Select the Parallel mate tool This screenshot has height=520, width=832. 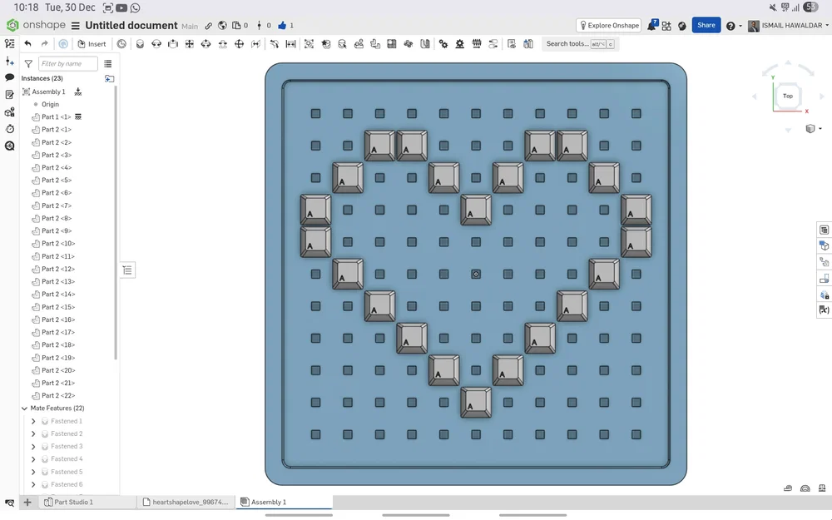point(255,44)
